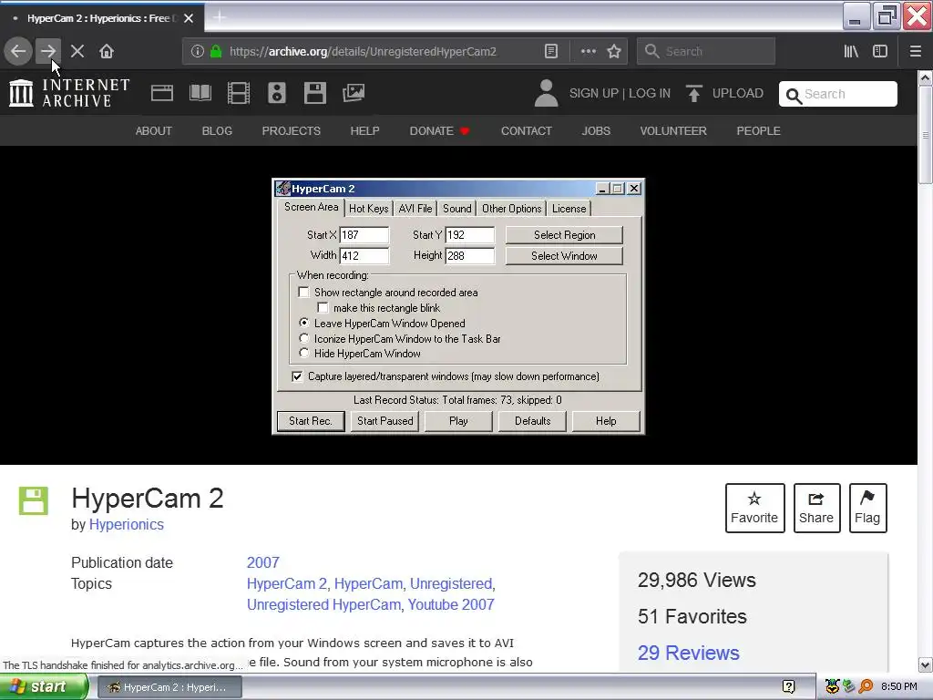Click the orange magnifier system tray icon
This screenshot has height=700, width=933.
pyautogui.click(x=866, y=687)
